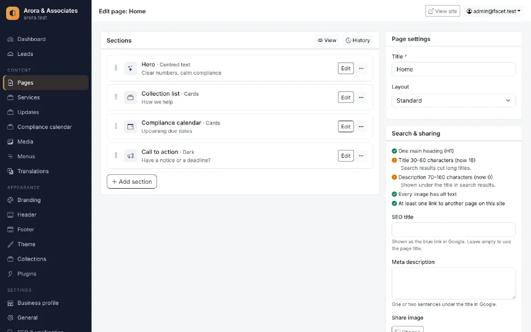Viewport: 531px width, 332px height.
Task: Click the 'Search results cut long titles.' hint
Action: coord(436,168)
